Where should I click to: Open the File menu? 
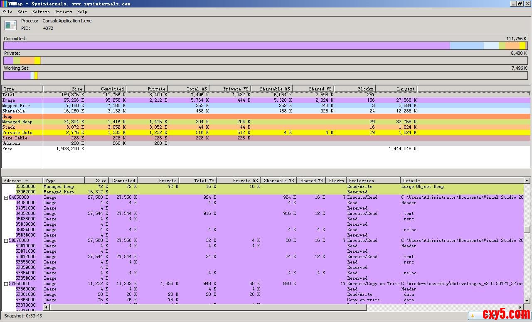click(x=7, y=12)
